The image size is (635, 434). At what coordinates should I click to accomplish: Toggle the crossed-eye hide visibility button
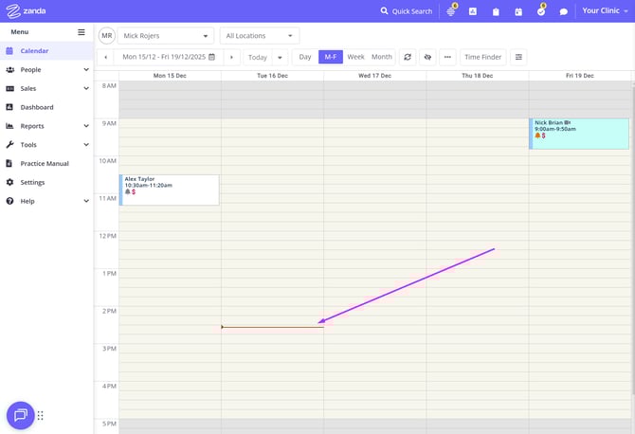click(427, 57)
